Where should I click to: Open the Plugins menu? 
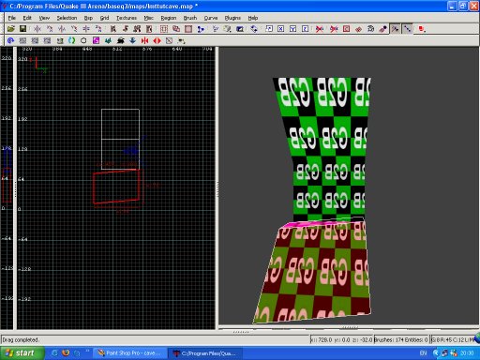pyautogui.click(x=232, y=18)
